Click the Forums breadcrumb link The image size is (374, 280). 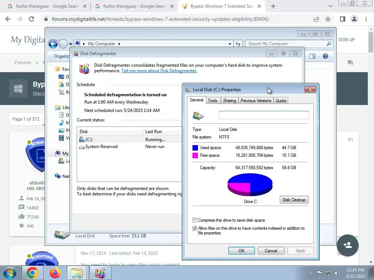(x=23, y=63)
